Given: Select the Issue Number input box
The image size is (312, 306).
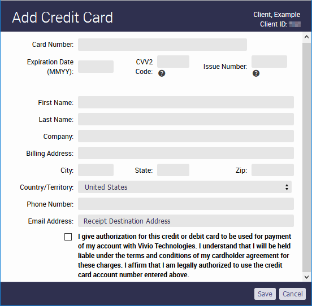Looking at the screenshot, I should coord(269,62).
